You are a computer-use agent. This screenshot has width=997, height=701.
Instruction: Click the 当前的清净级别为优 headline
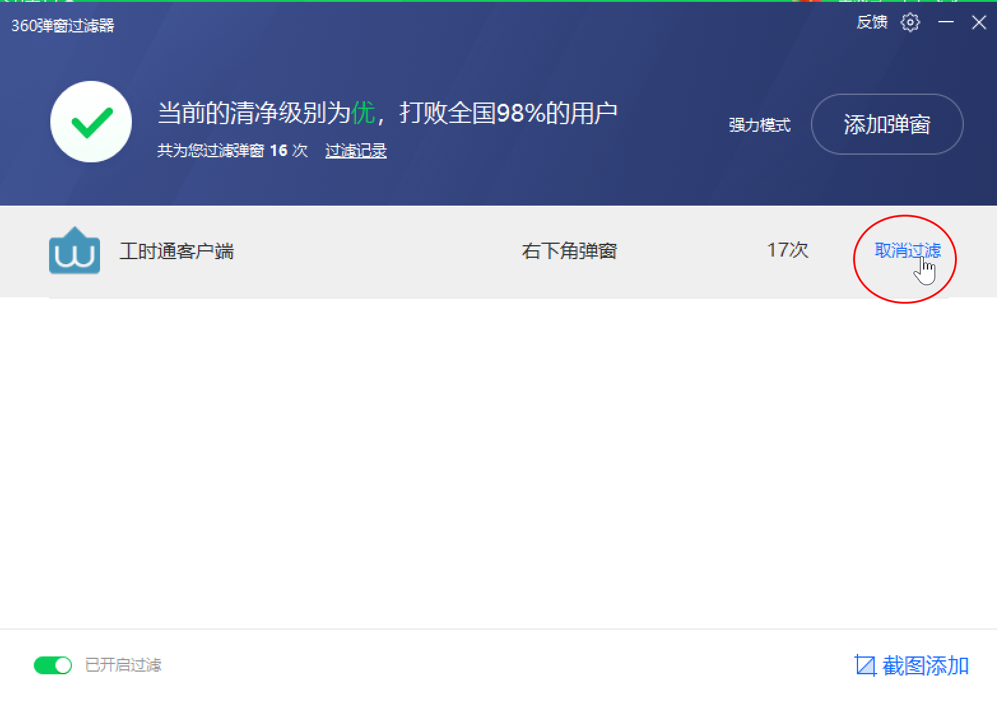pos(267,113)
